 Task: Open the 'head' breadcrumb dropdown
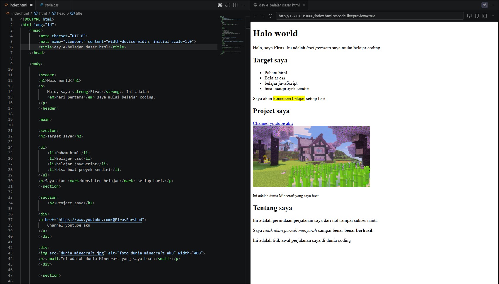point(60,13)
